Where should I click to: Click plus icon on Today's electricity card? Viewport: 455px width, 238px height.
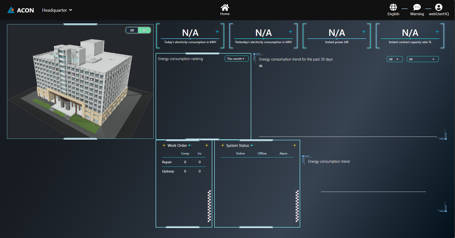(x=217, y=32)
